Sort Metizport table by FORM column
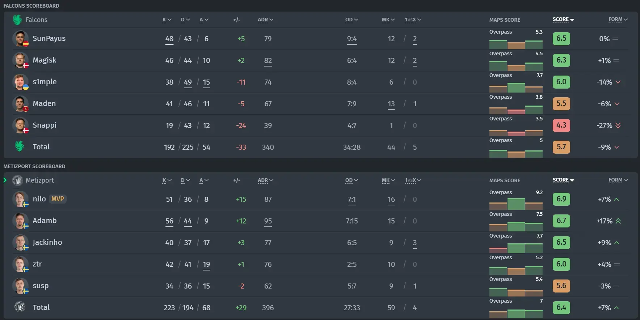Viewport: 640px width, 320px height. [x=618, y=180]
